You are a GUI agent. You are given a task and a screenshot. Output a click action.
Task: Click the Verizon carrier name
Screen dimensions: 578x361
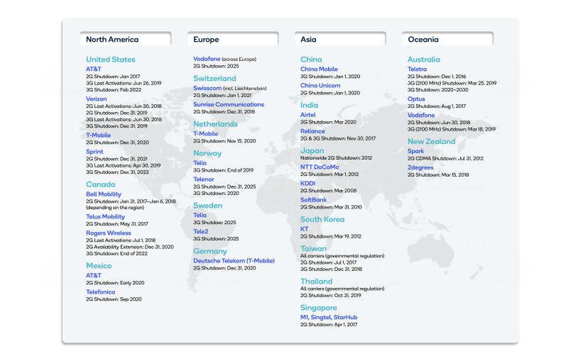pos(96,99)
